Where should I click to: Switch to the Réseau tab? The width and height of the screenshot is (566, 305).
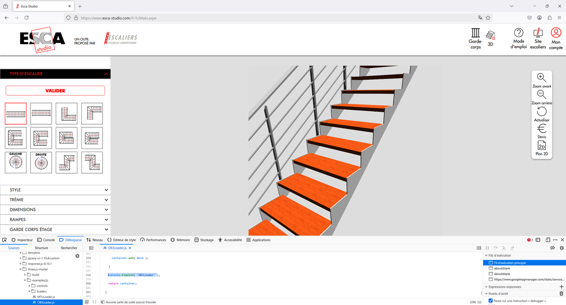pyautogui.click(x=95, y=240)
